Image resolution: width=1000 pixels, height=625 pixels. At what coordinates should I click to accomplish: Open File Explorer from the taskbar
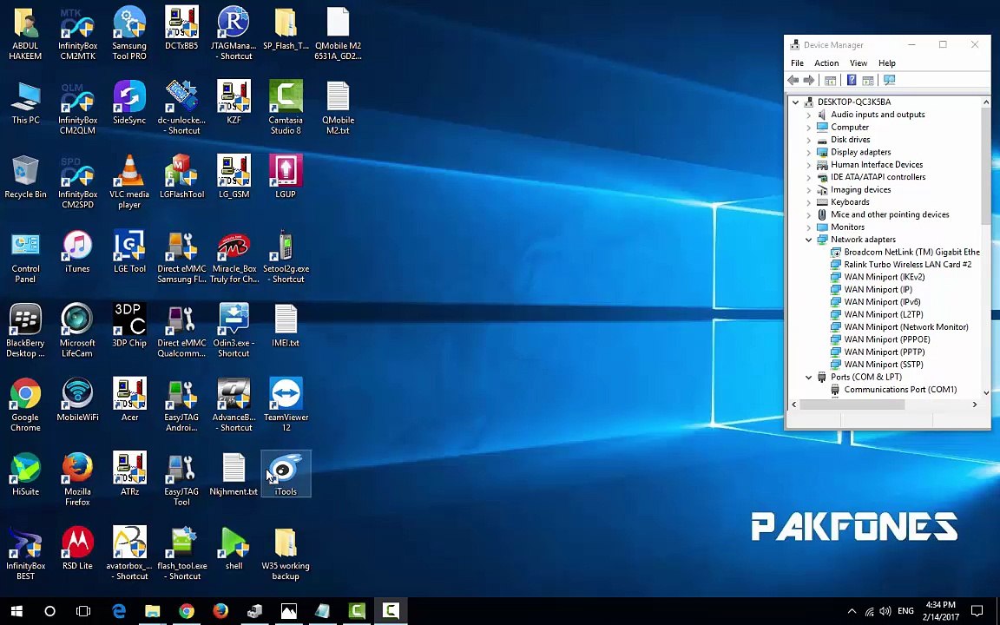[153, 611]
